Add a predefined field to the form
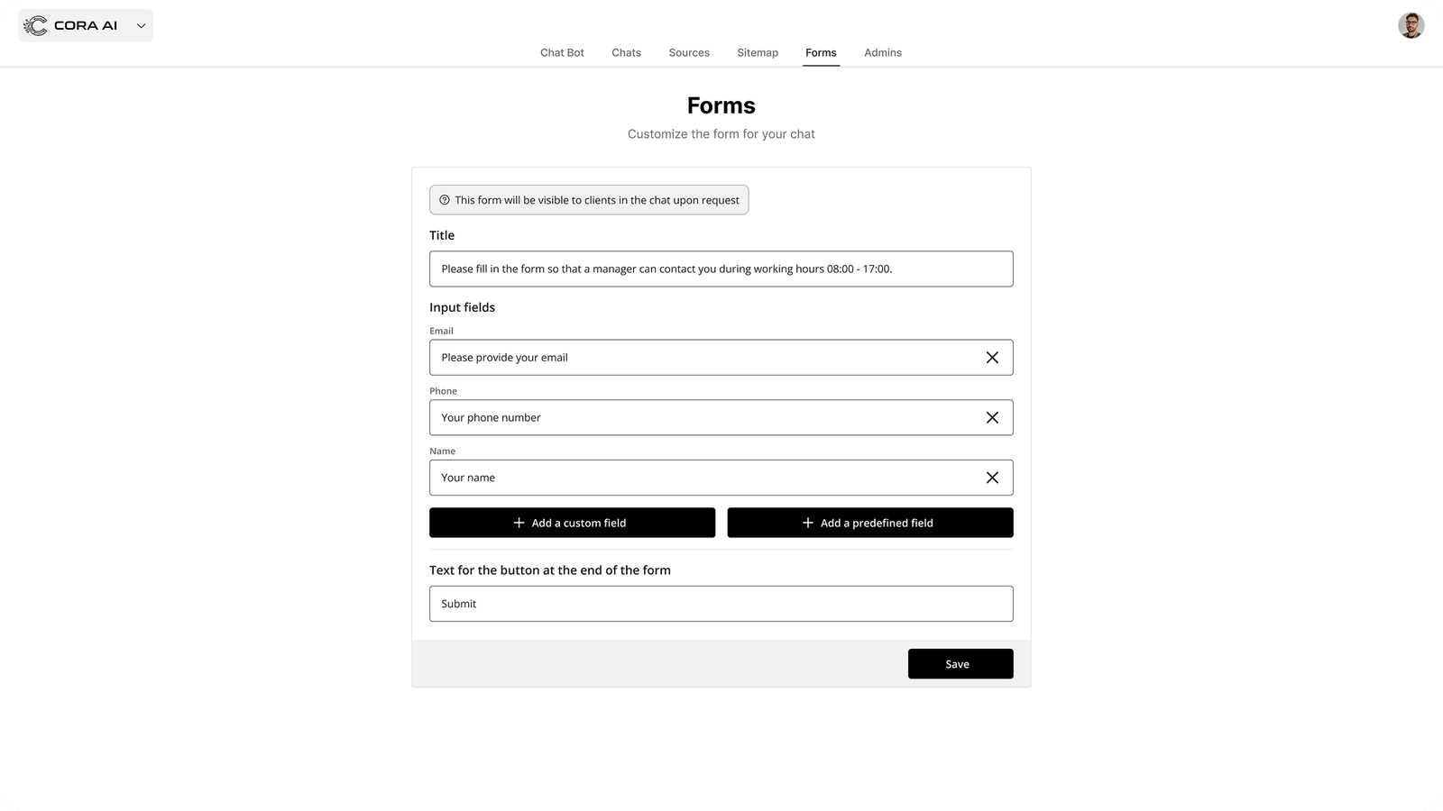The image size is (1443, 811). click(x=870, y=522)
